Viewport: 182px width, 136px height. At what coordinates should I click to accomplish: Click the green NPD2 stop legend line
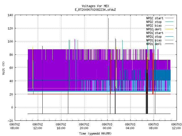point(169,22)
